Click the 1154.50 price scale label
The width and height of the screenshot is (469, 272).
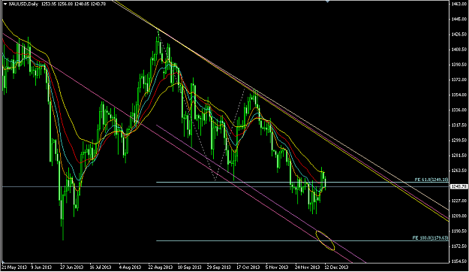(x=458, y=261)
